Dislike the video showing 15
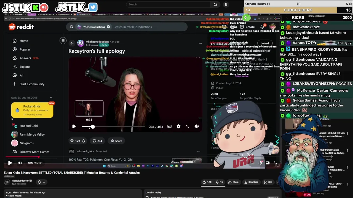 [x=220, y=182]
